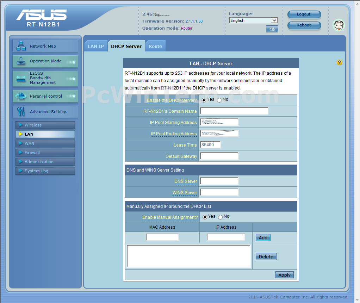Click the Apply button
Image resolution: width=360 pixels, height=303 pixels.
pyautogui.click(x=285, y=275)
